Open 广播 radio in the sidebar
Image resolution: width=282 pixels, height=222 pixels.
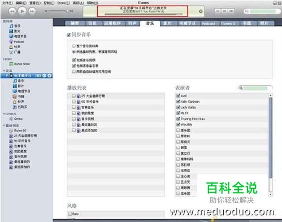click(x=15, y=52)
